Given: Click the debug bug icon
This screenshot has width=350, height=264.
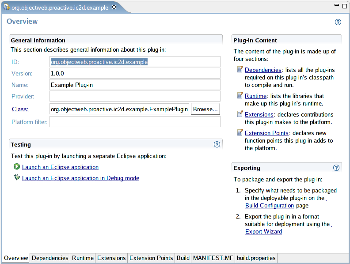Looking at the screenshot, I should coord(17,177).
